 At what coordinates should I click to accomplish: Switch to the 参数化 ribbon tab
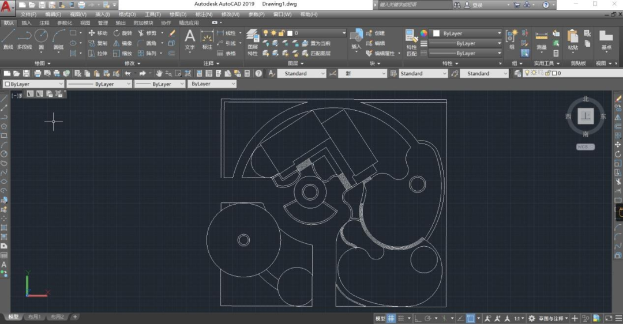click(x=65, y=22)
